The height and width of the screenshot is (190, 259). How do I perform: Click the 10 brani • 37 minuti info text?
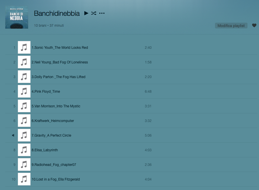click(x=49, y=26)
